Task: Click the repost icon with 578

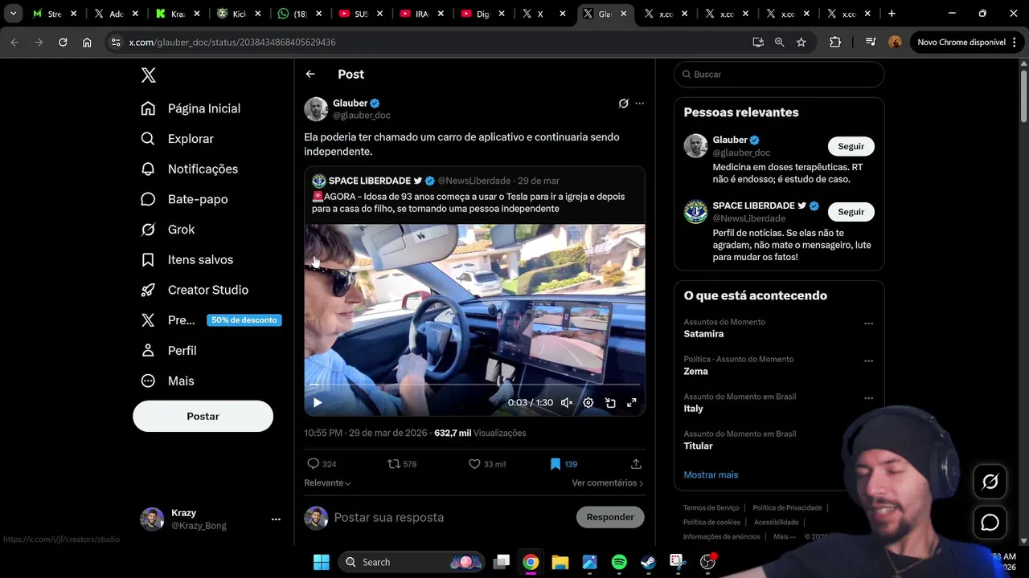Action: (x=402, y=464)
